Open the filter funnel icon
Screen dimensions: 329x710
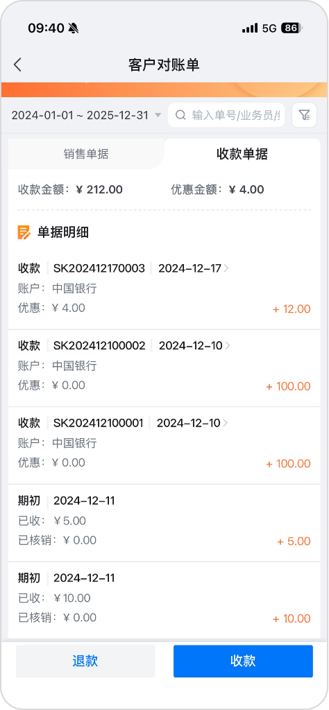point(305,115)
